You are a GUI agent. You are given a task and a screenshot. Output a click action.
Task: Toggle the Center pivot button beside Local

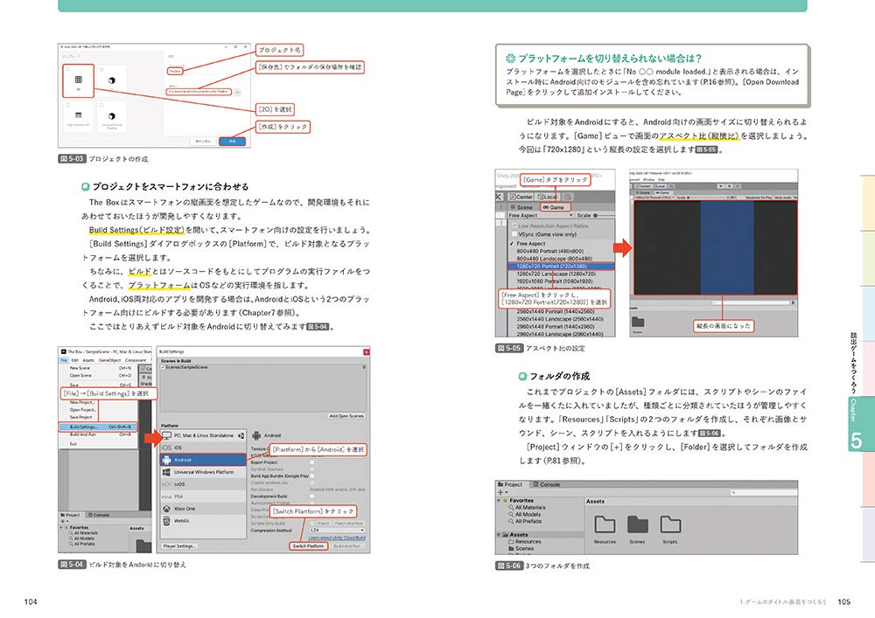(521, 197)
